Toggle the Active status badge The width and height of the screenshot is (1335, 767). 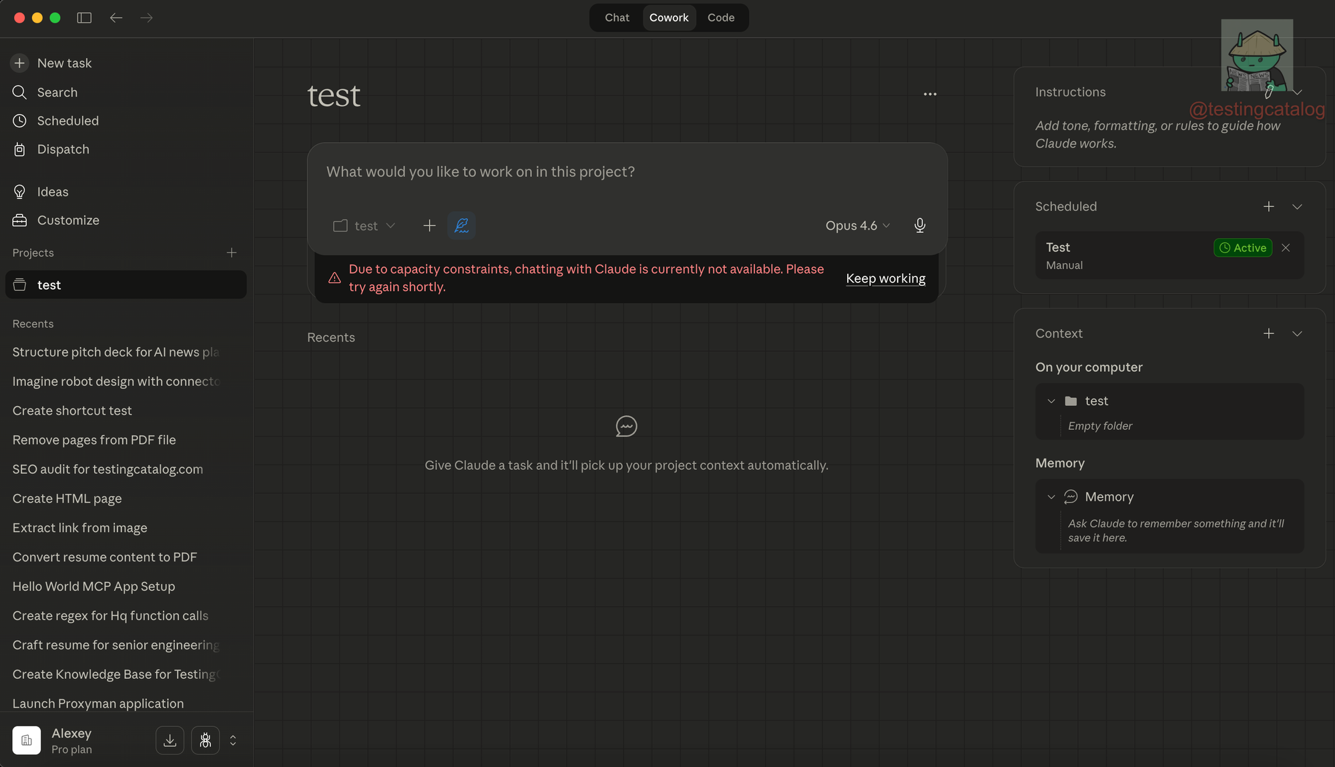point(1242,248)
